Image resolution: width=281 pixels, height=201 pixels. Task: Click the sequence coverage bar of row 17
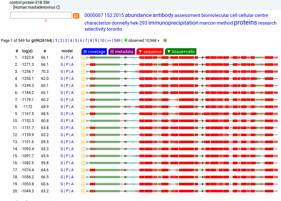click(182, 170)
